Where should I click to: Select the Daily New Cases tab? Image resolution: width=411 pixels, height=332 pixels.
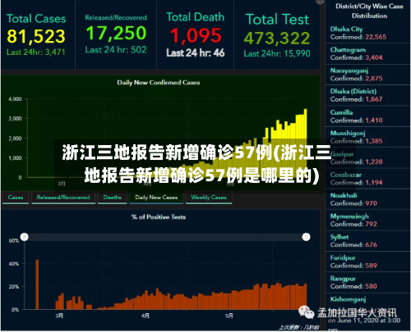(x=156, y=198)
